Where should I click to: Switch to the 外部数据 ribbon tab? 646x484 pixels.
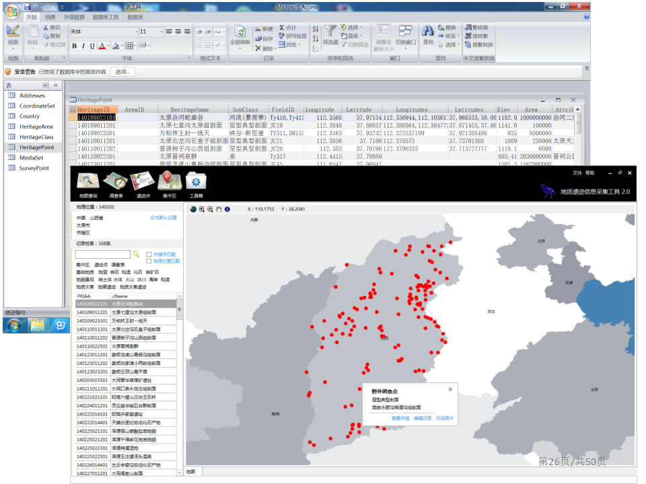pyautogui.click(x=74, y=17)
